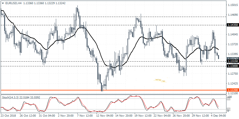
Task: Click the small yellow marker below the candles
Action: click(160, 80)
